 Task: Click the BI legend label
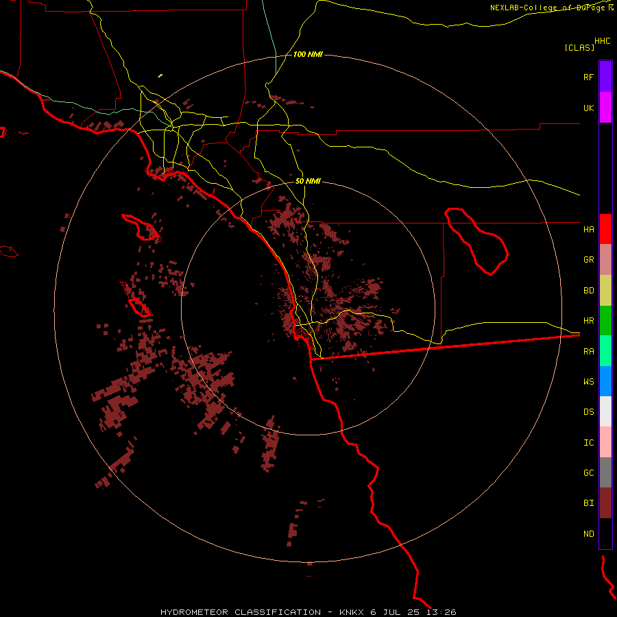(588, 503)
